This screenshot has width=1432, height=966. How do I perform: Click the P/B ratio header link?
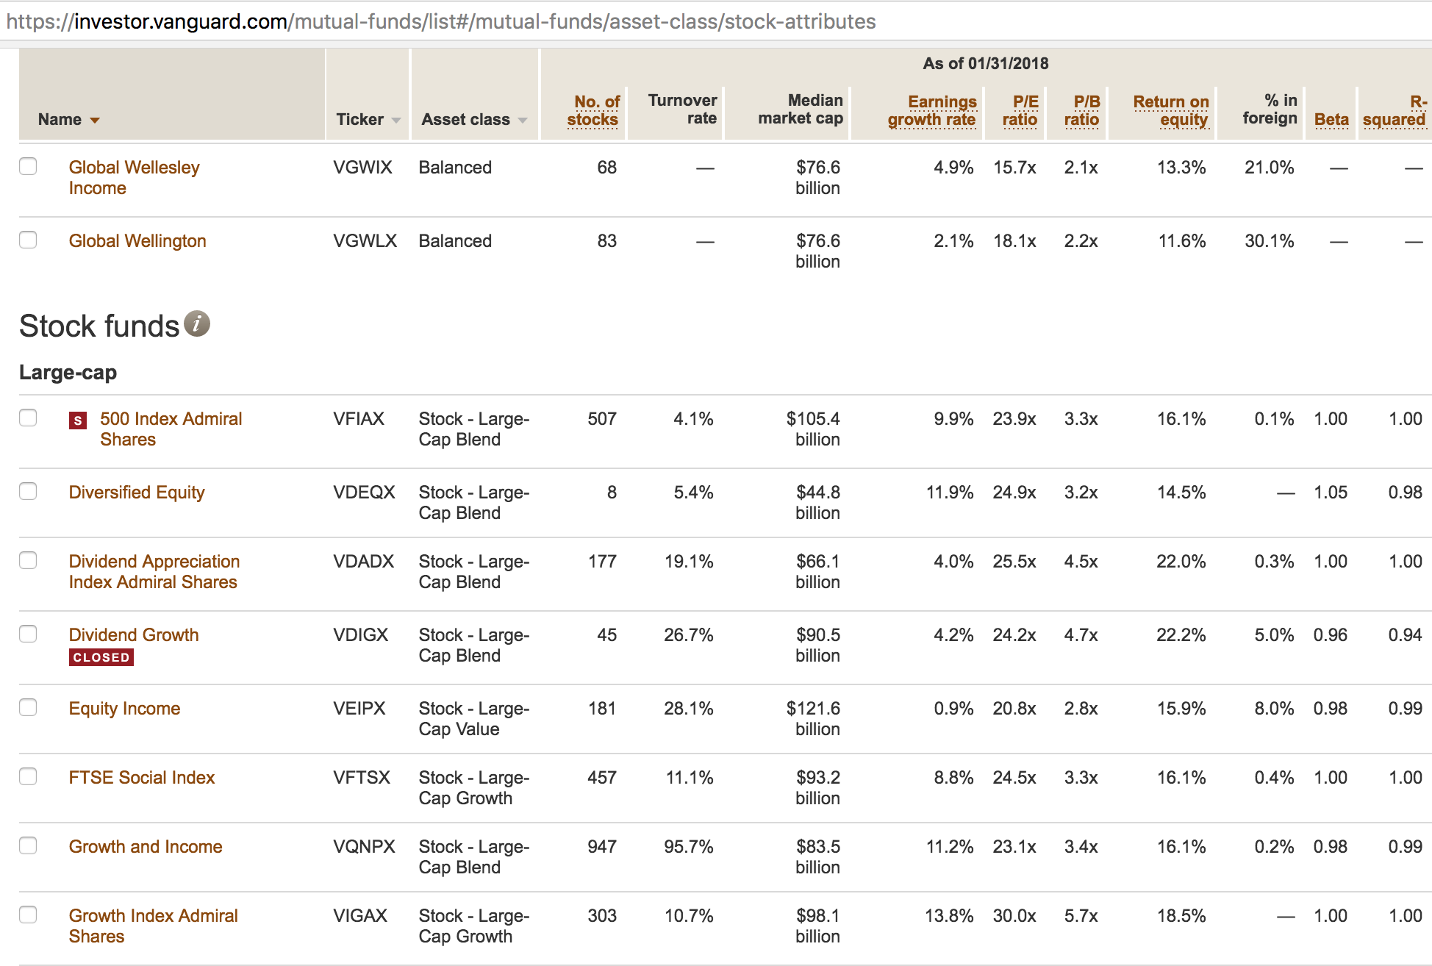pos(1082,110)
